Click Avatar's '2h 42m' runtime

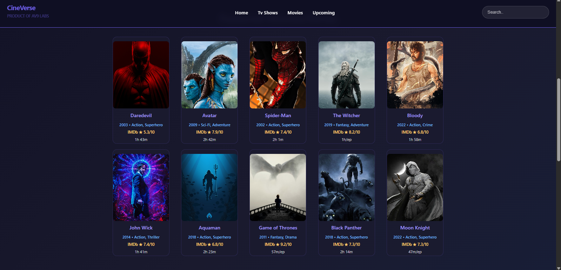[x=209, y=140]
